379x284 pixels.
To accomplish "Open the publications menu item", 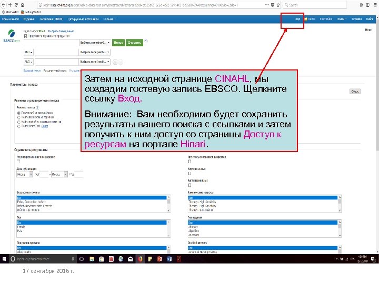I will point(29,19).
